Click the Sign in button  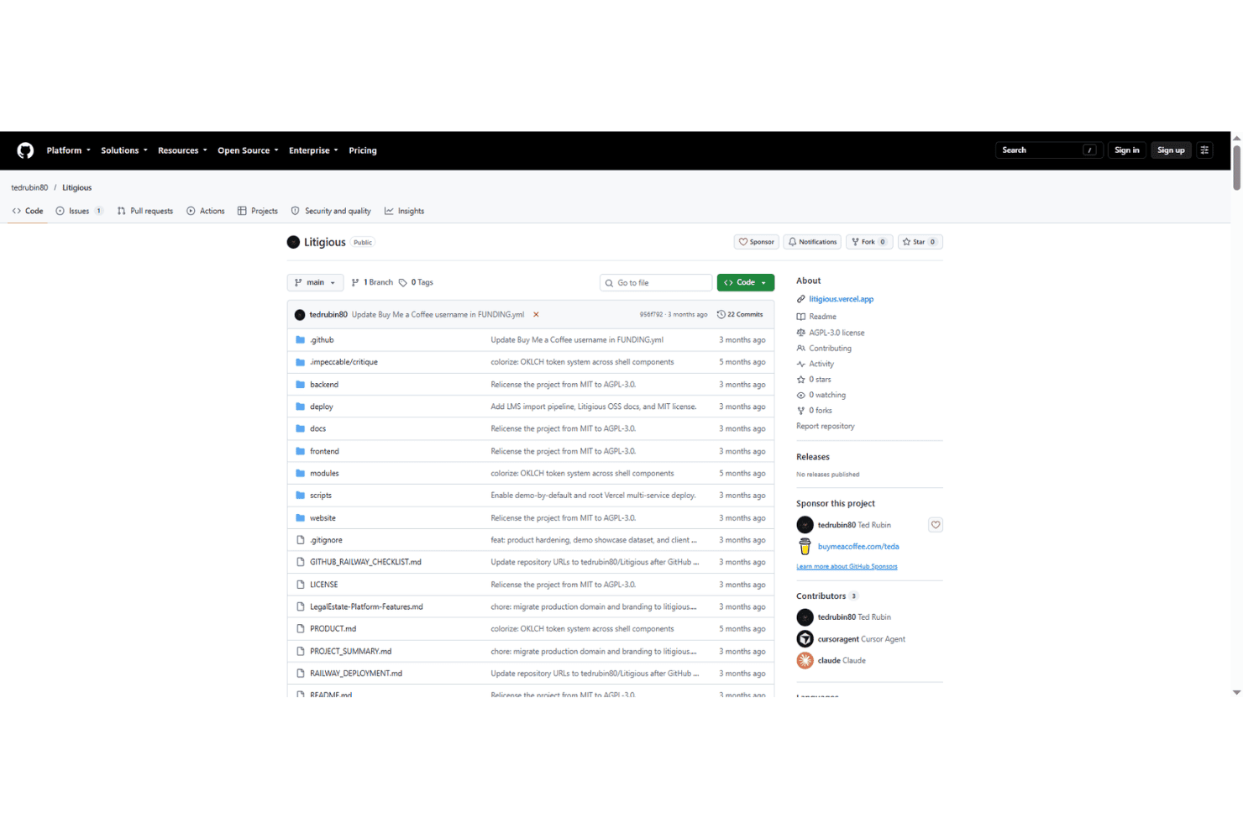[1126, 150]
